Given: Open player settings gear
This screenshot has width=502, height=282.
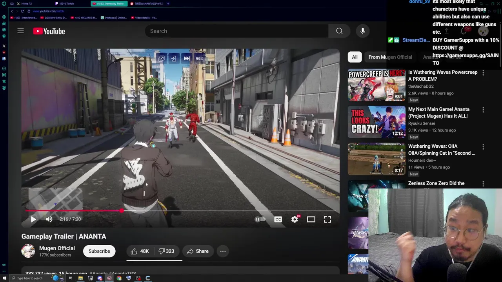Looking at the screenshot, I should (x=295, y=219).
